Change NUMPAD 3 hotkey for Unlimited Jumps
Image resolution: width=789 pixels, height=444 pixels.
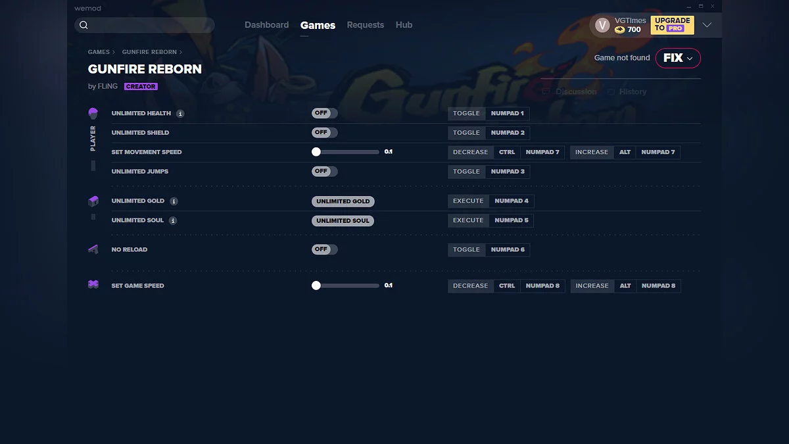[x=508, y=171]
